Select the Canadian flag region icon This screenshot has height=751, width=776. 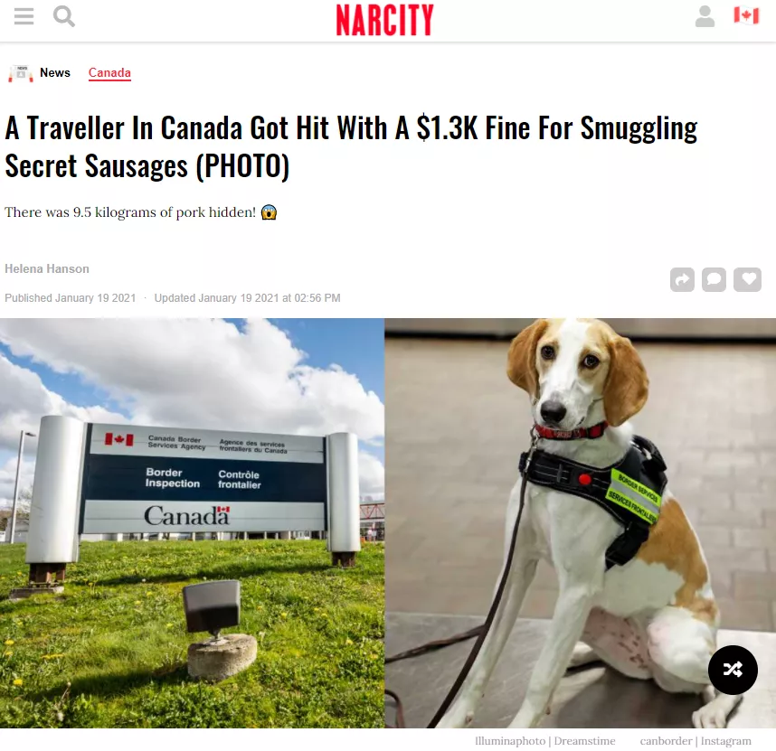click(x=746, y=15)
